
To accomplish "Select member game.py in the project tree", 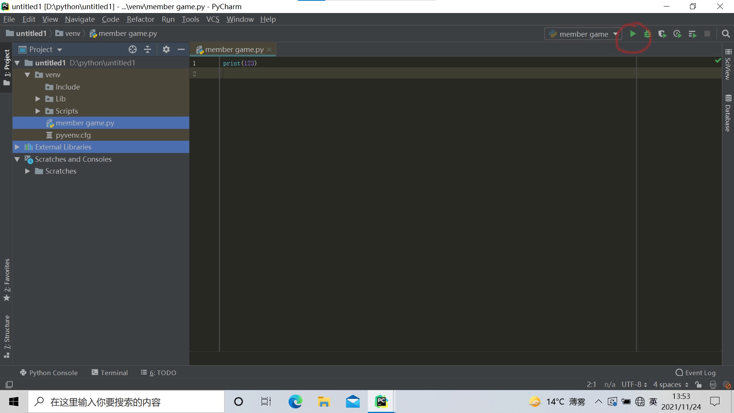I will pyautogui.click(x=85, y=123).
